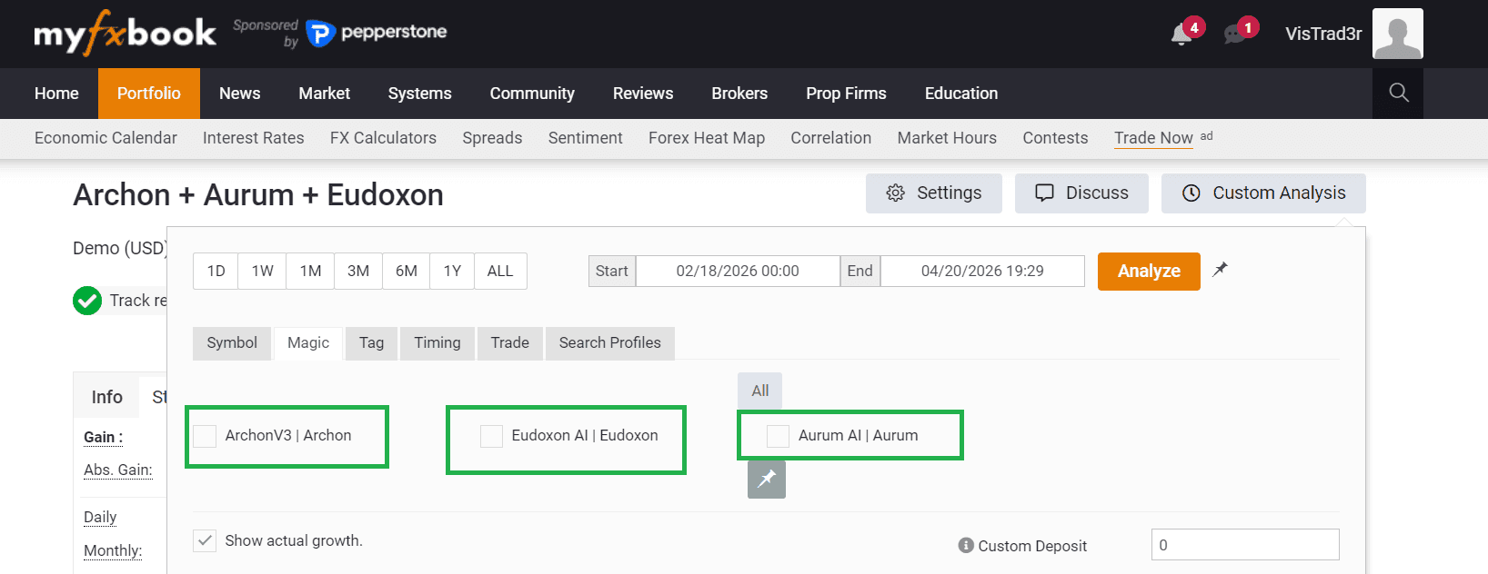Click the Pepperstone sponsor logo
This screenshot has height=574, width=1488.
coord(377,33)
